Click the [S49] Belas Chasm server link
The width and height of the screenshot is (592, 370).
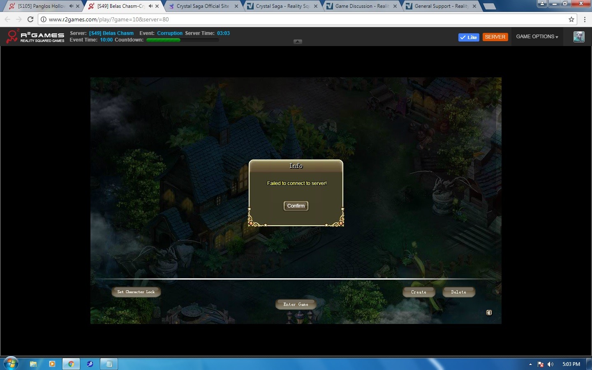coord(111,33)
